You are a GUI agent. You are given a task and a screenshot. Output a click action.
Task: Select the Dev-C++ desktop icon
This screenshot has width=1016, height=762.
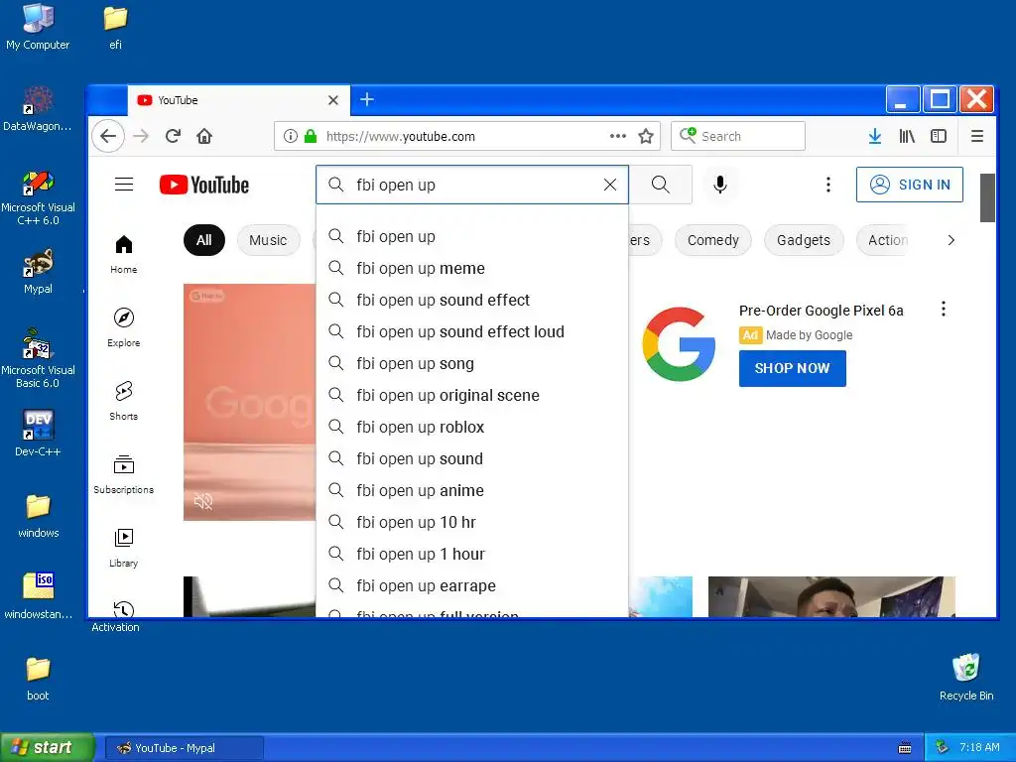pyautogui.click(x=38, y=433)
